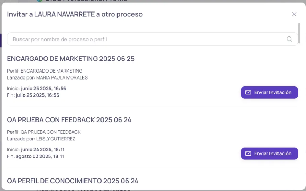This screenshot has height=191, width=306.
Task: Focus the process or profile search field
Action: click(x=146, y=39)
